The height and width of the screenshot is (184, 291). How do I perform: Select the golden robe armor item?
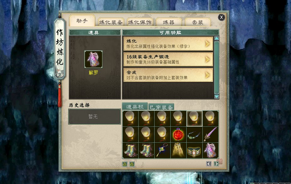(x=178, y=151)
